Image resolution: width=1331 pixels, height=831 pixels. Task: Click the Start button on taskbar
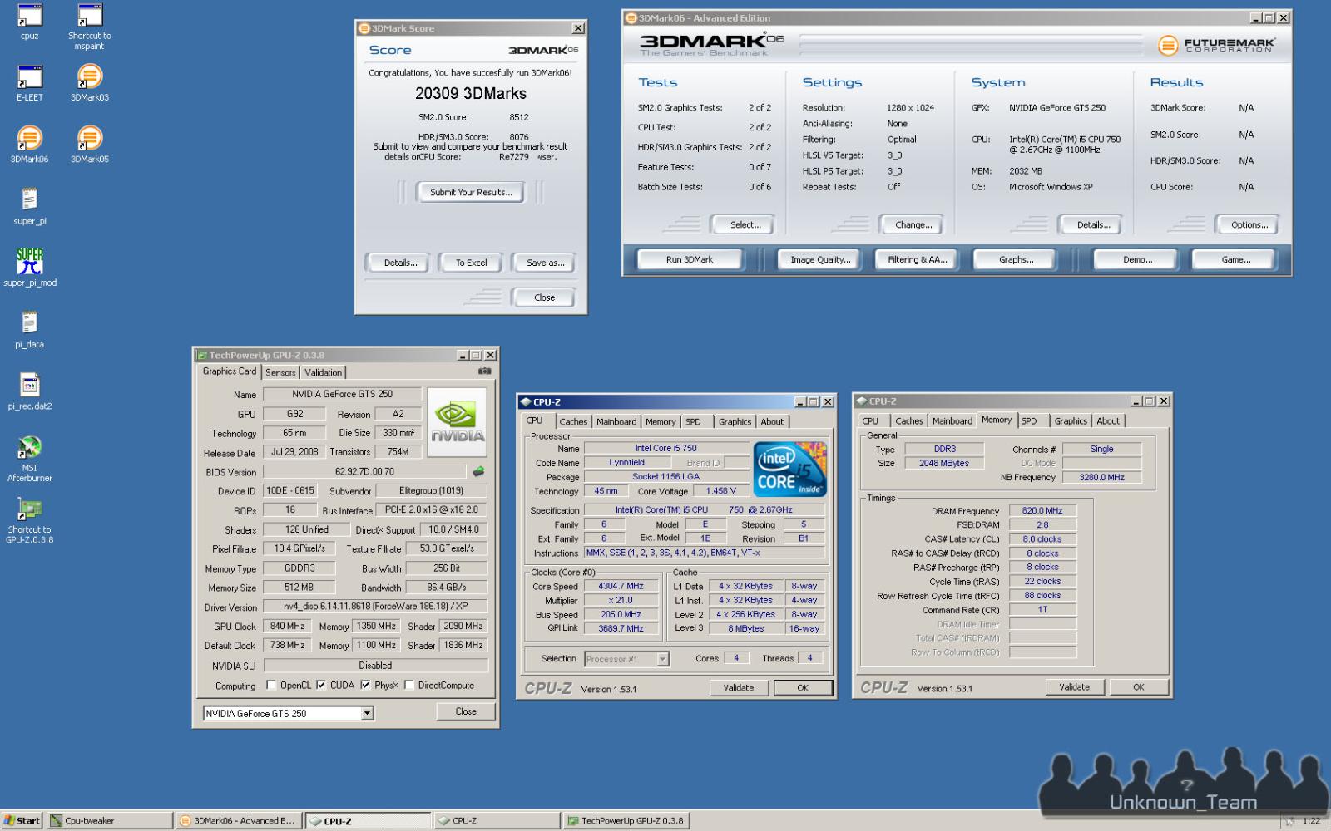click(22, 820)
